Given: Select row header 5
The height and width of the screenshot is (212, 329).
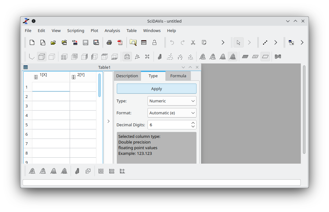Looking at the screenshot, I should 28,125.
